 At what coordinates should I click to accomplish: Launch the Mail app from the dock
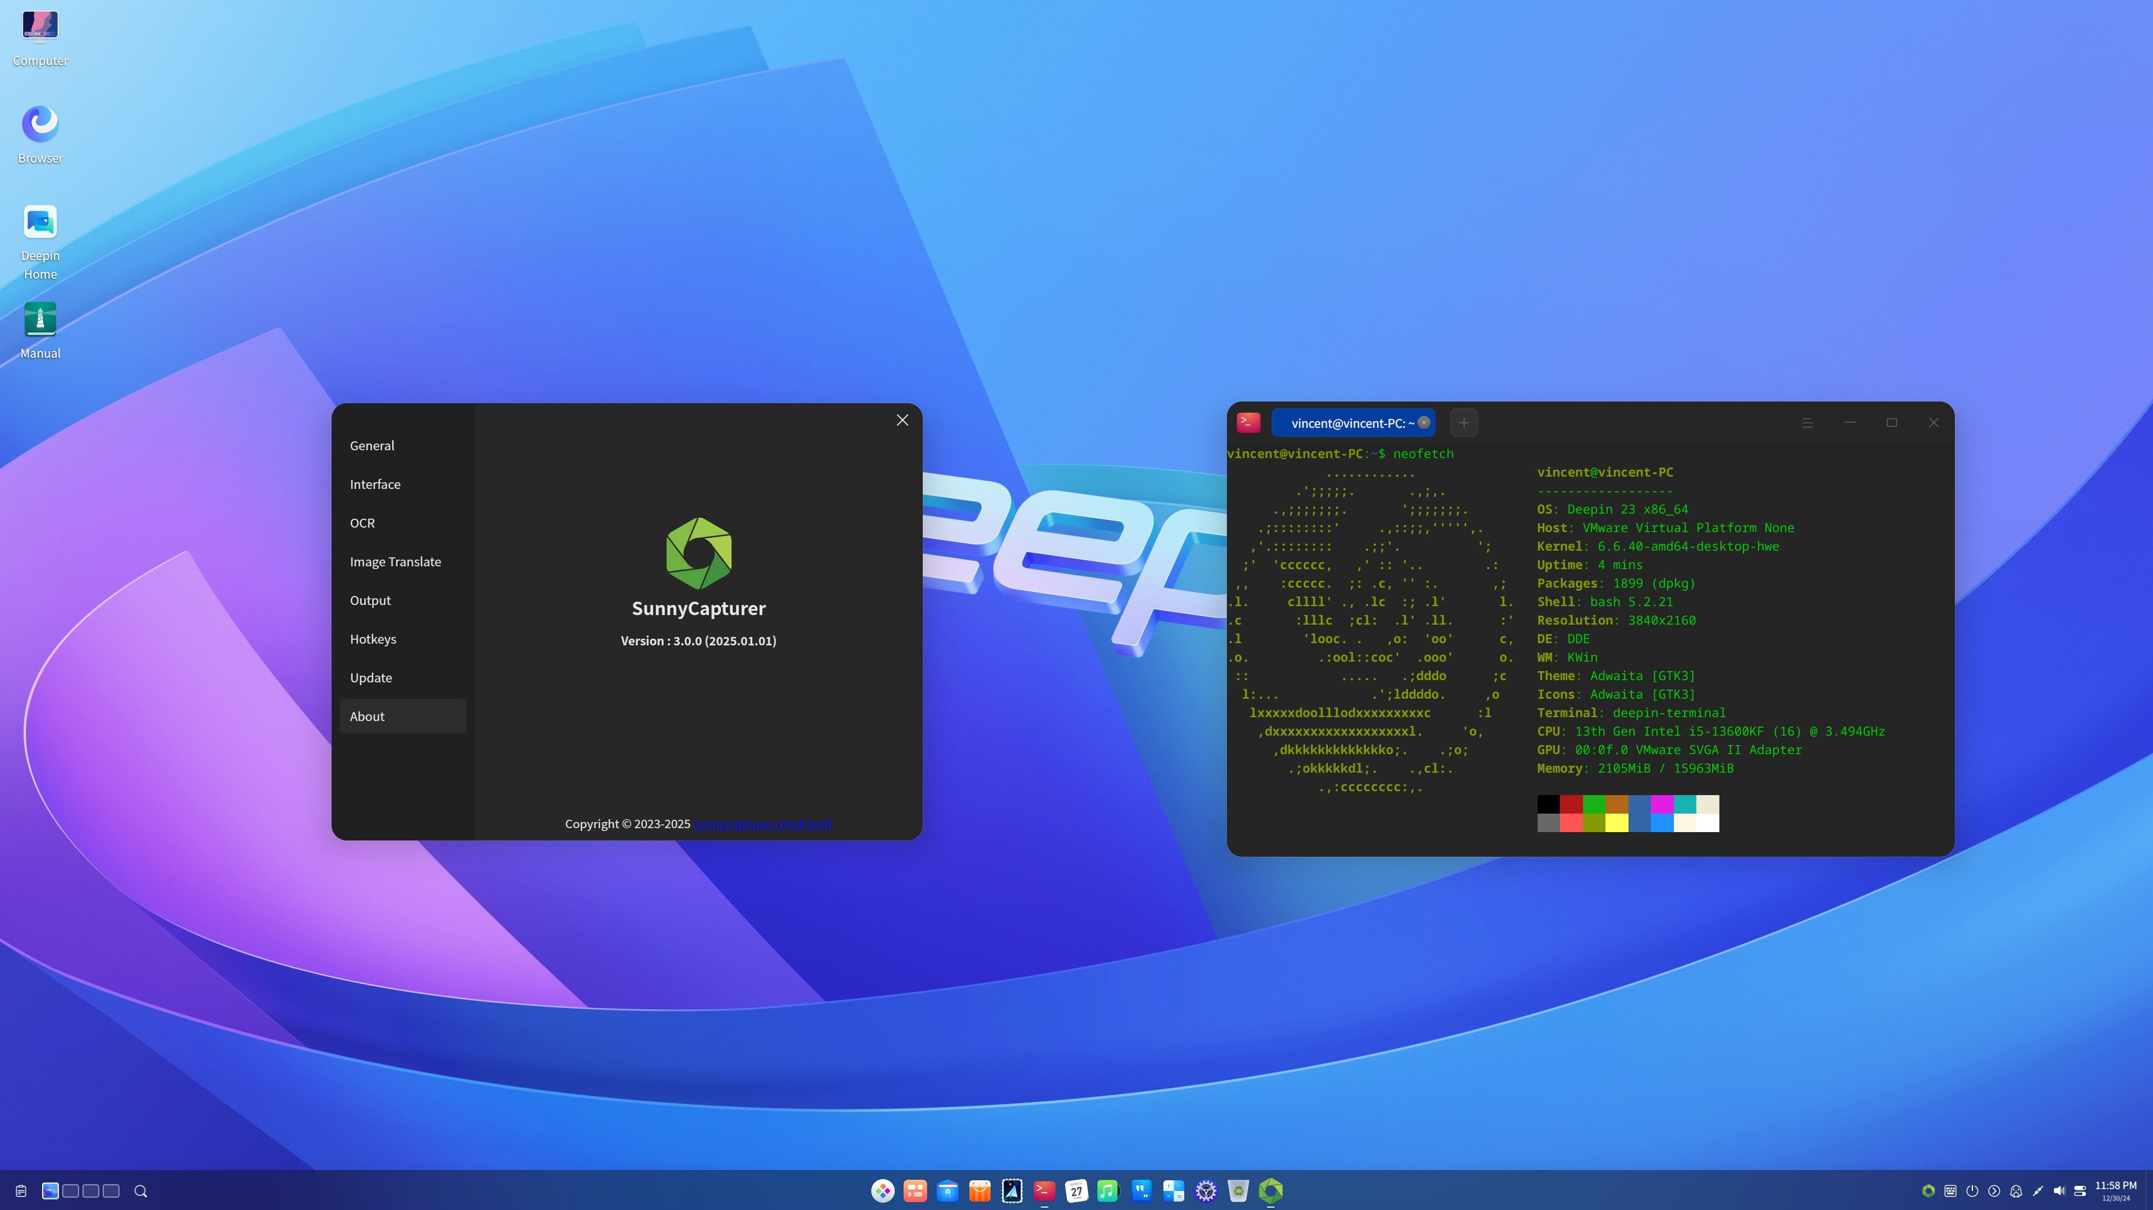1012,1191
